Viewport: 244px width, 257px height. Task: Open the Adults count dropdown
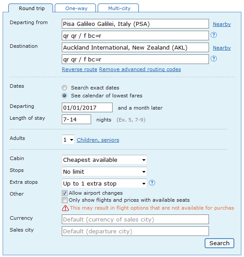click(68, 139)
